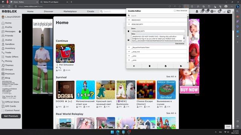
Task: Open Groups in the sidebar
Action: click(9, 69)
